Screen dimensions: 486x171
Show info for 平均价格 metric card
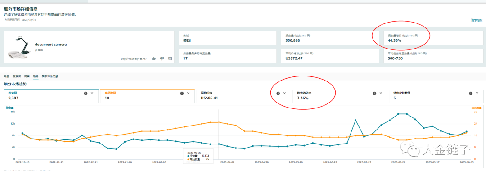[x=278, y=93]
